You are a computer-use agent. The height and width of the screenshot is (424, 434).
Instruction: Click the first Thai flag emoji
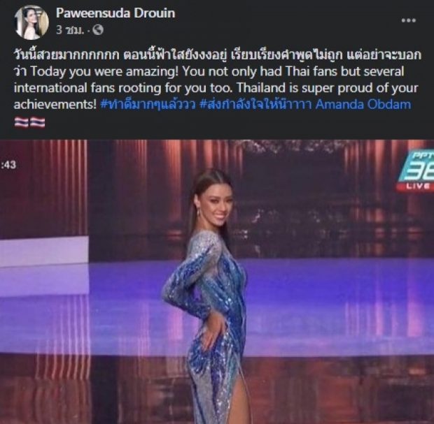(x=22, y=122)
